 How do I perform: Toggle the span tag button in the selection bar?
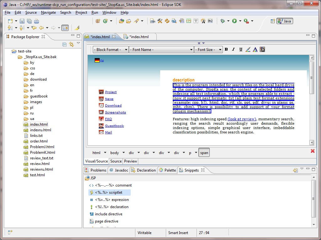coord(204,153)
